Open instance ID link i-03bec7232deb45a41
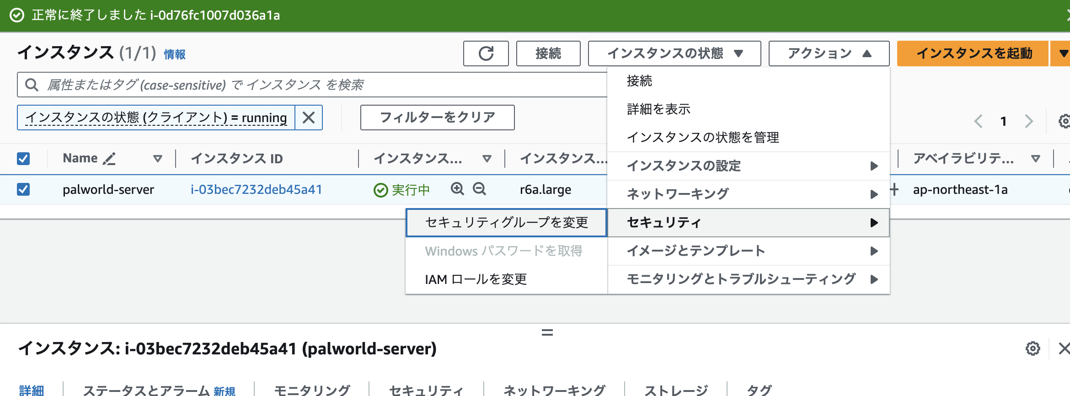The height and width of the screenshot is (396, 1070). [x=256, y=189]
